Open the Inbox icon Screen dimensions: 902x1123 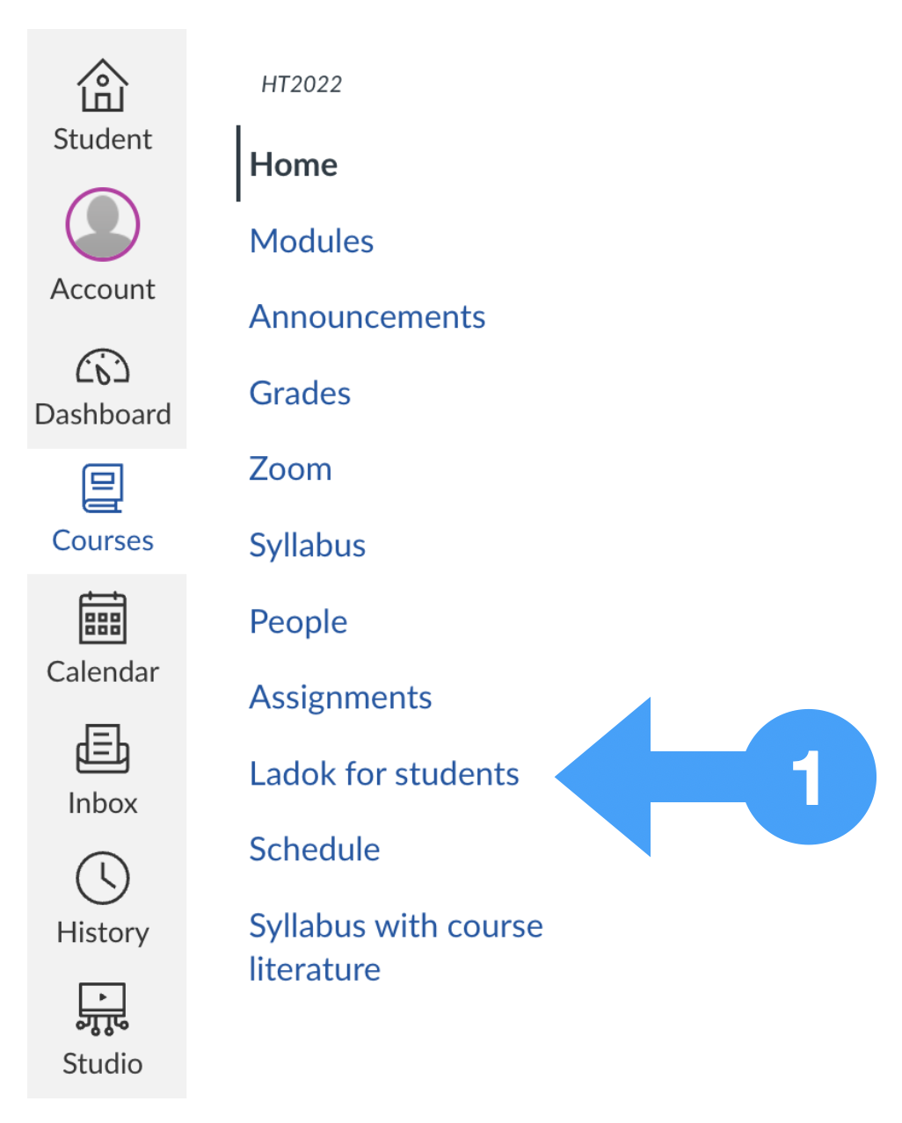[x=103, y=749]
